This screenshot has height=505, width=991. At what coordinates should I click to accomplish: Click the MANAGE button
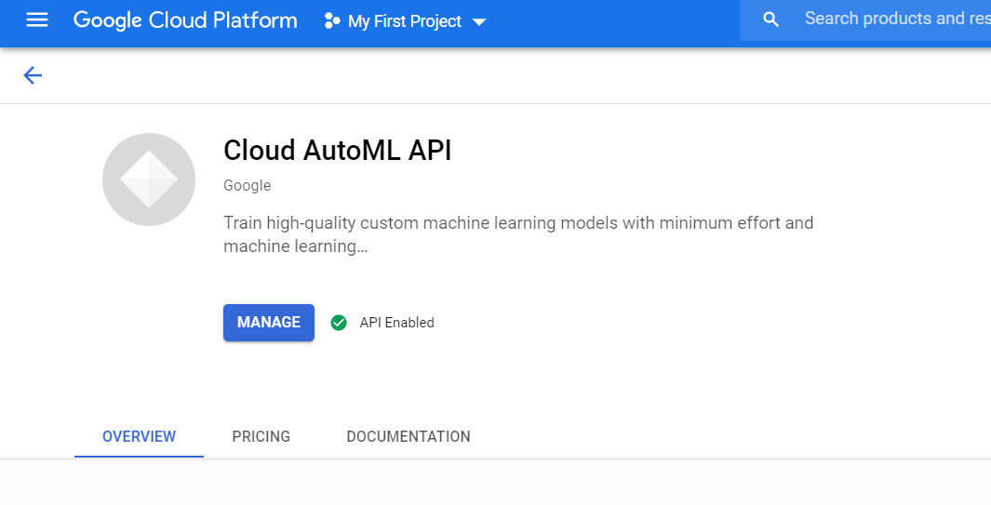(x=269, y=323)
